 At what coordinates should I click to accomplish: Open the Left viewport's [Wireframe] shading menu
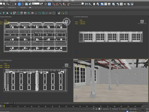point(8,60)
